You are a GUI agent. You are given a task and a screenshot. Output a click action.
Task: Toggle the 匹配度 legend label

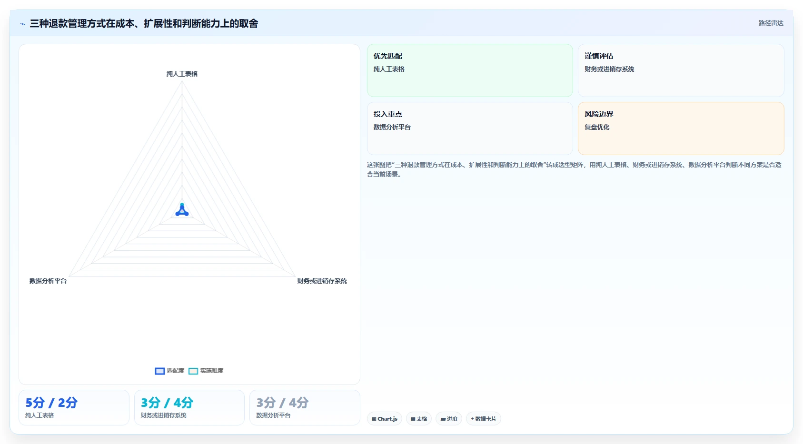pyautogui.click(x=176, y=371)
